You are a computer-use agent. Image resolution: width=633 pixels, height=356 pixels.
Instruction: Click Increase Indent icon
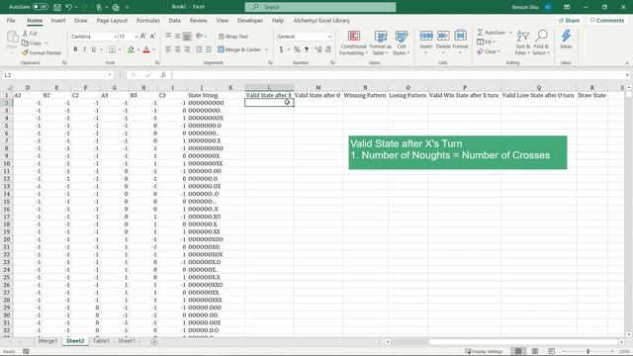click(209, 49)
